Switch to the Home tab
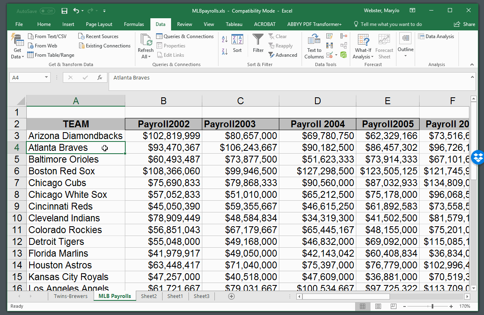This screenshot has width=484, height=315. (44, 24)
